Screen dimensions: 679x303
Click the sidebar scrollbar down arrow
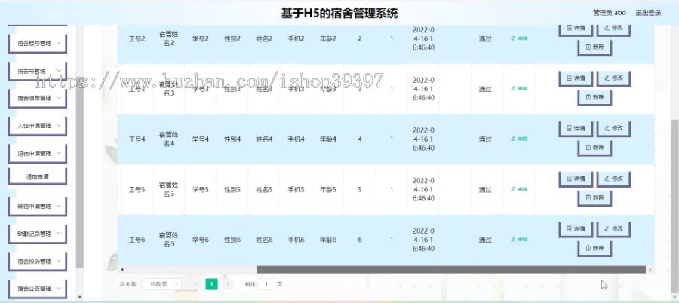(x=80, y=298)
